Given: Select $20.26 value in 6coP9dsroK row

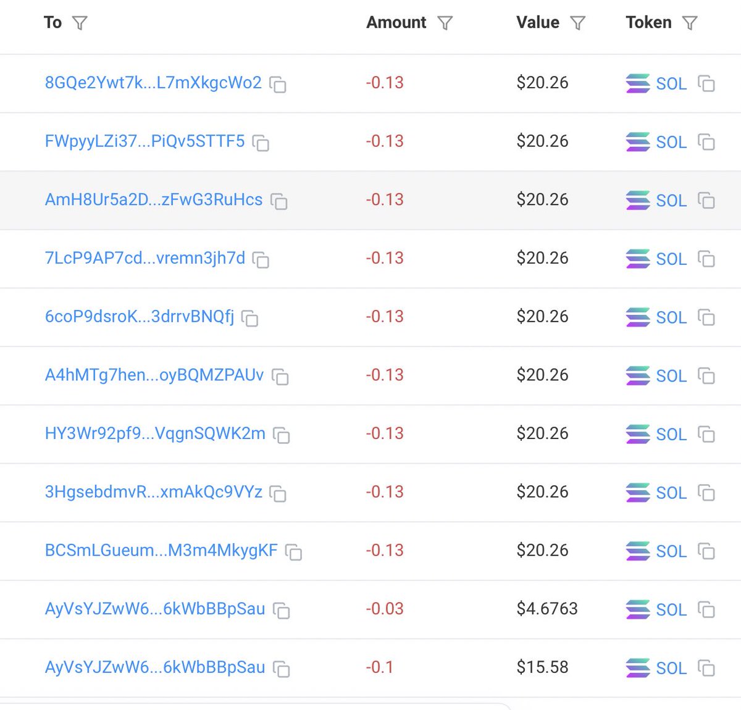Looking at the screenshot, I should 542,316.
